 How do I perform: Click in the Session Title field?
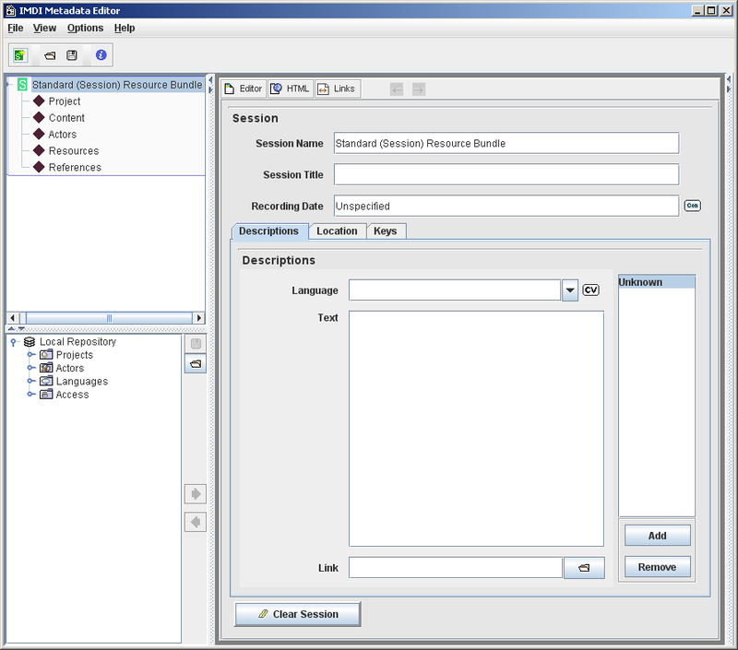(506, 174)
